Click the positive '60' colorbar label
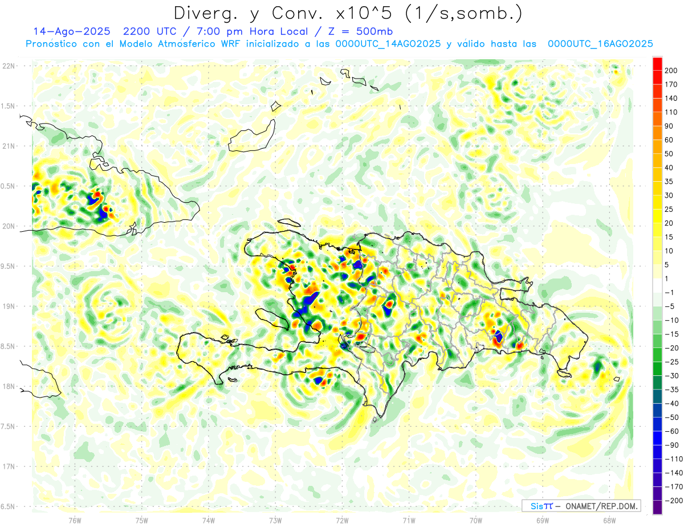Image resolution: width=684 pixels, height=528 pixels. [670, 140]
